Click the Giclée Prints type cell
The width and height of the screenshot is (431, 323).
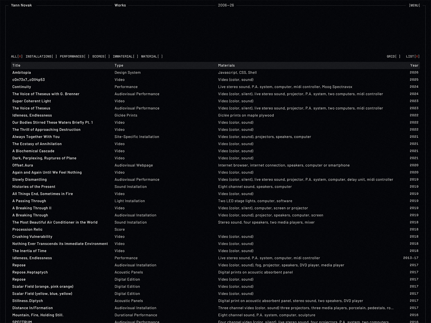[x=126, y=115]
